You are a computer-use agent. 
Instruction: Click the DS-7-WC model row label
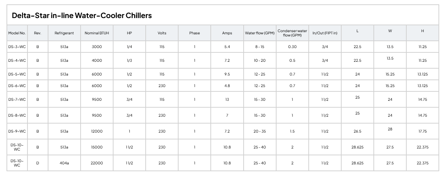(17, 100)
